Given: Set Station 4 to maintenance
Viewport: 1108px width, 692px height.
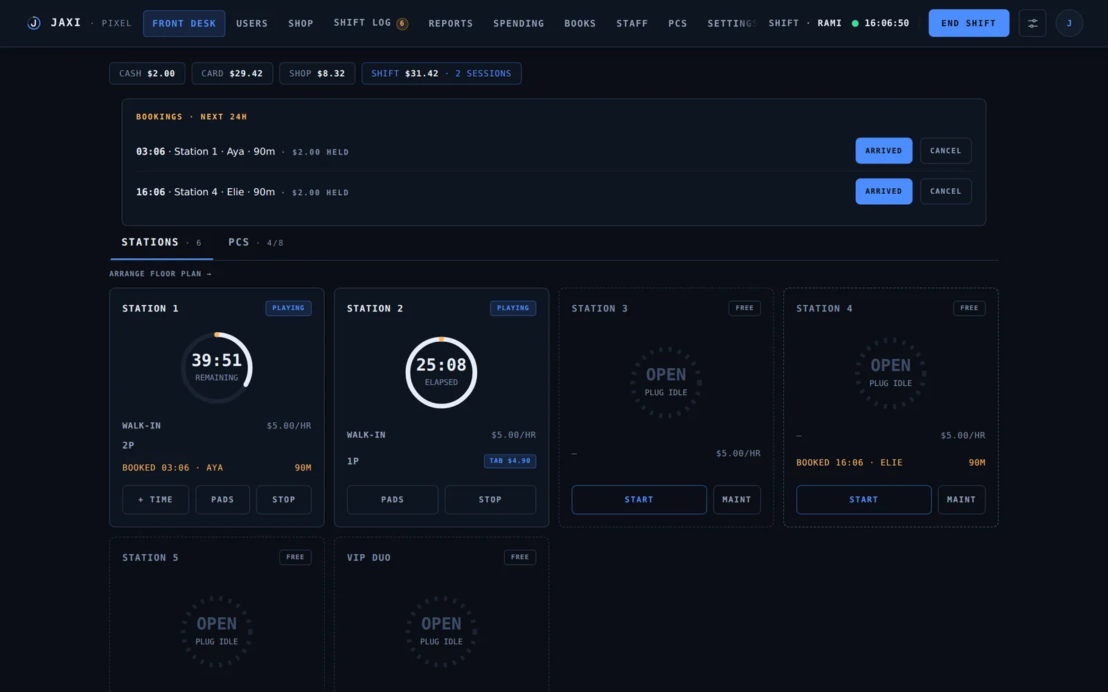Looking at the screenshot, I should click(961, 500).
